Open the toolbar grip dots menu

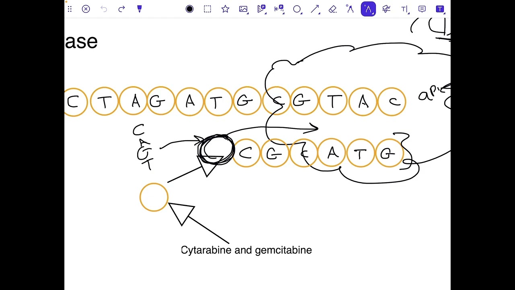70,9
